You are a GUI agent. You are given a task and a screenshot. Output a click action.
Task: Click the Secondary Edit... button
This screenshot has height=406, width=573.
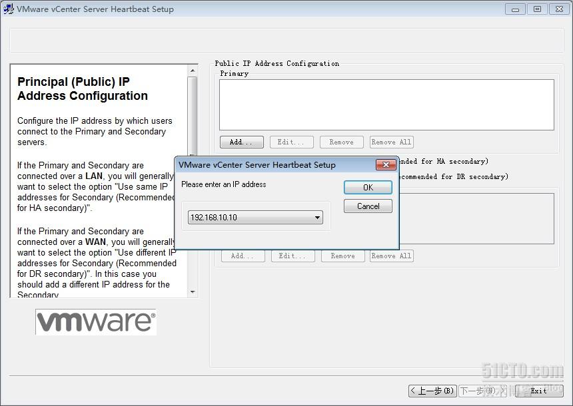coord(292,256)
